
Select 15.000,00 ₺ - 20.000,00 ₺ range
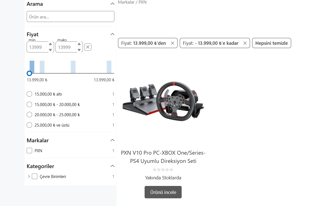click(x=29, y=104)
